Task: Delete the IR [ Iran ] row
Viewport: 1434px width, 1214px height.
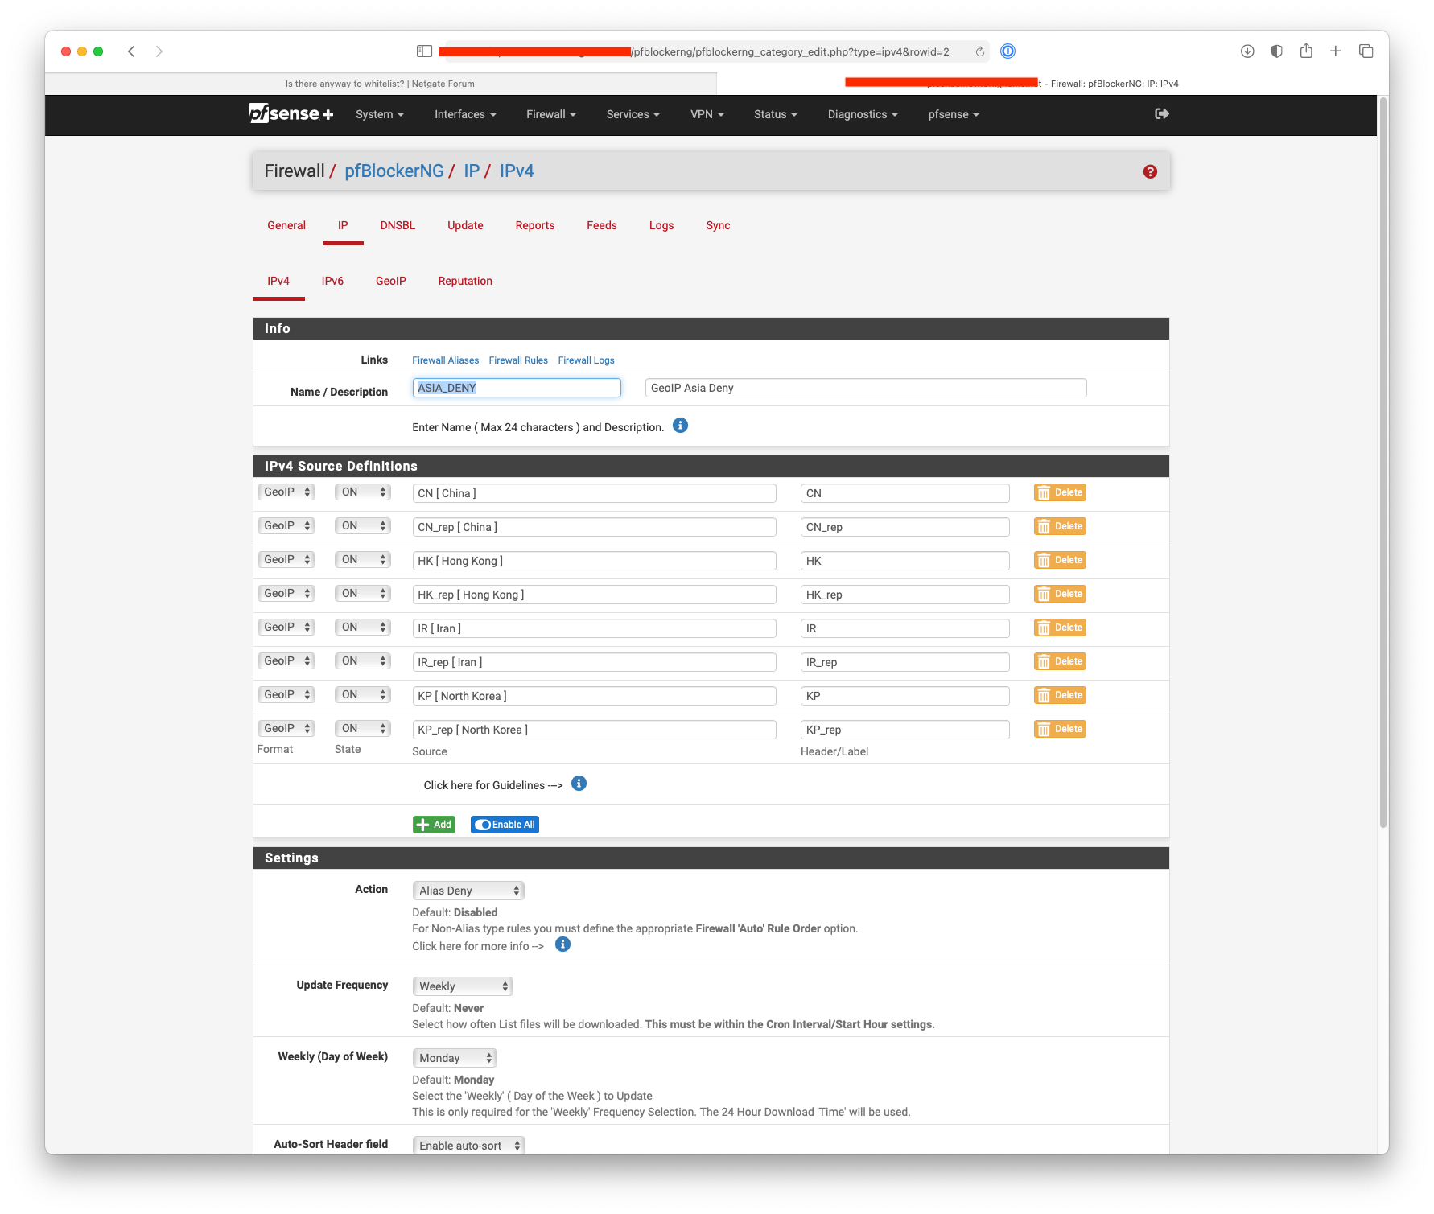Action: pyautogui.click(x=1060, y=628)
